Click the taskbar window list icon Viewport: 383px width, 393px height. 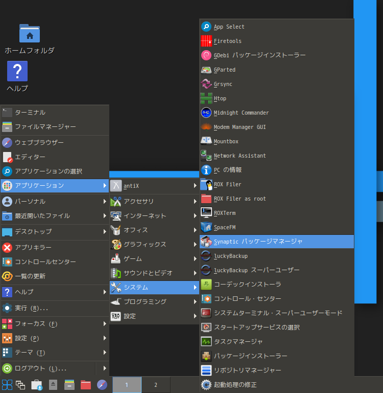tap(20, 385)
